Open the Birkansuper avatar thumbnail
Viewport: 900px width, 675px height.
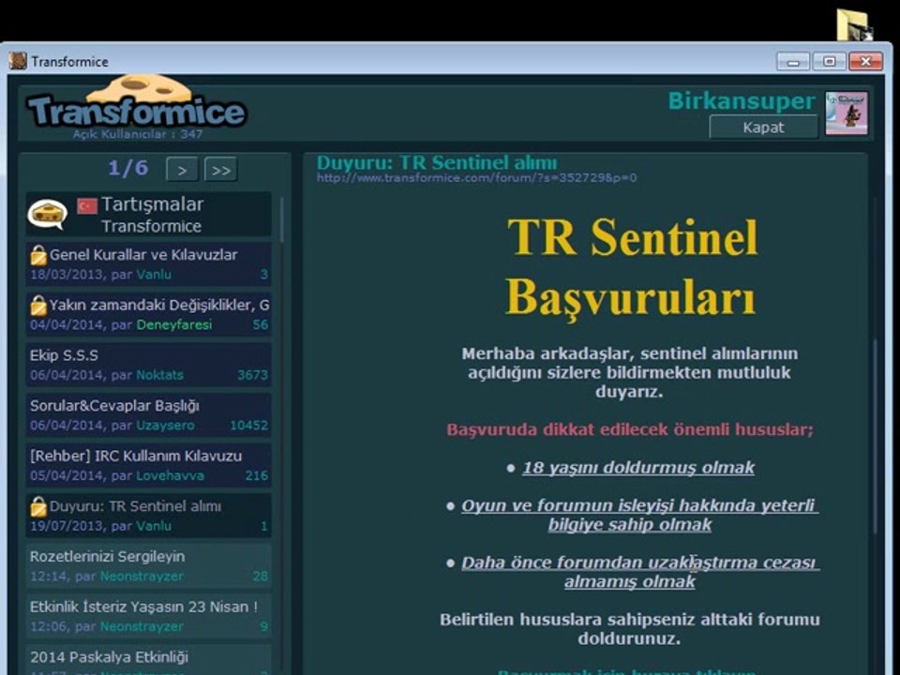point(846,113)
